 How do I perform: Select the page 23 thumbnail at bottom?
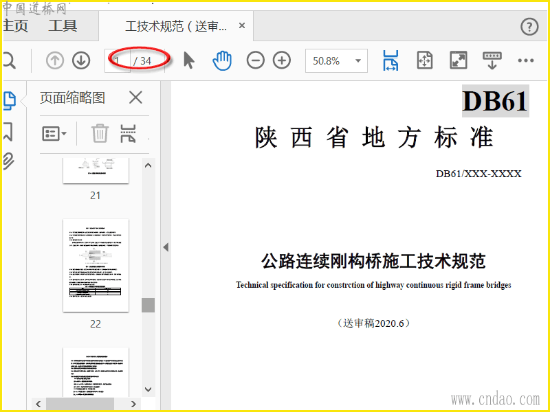[96, 372]
